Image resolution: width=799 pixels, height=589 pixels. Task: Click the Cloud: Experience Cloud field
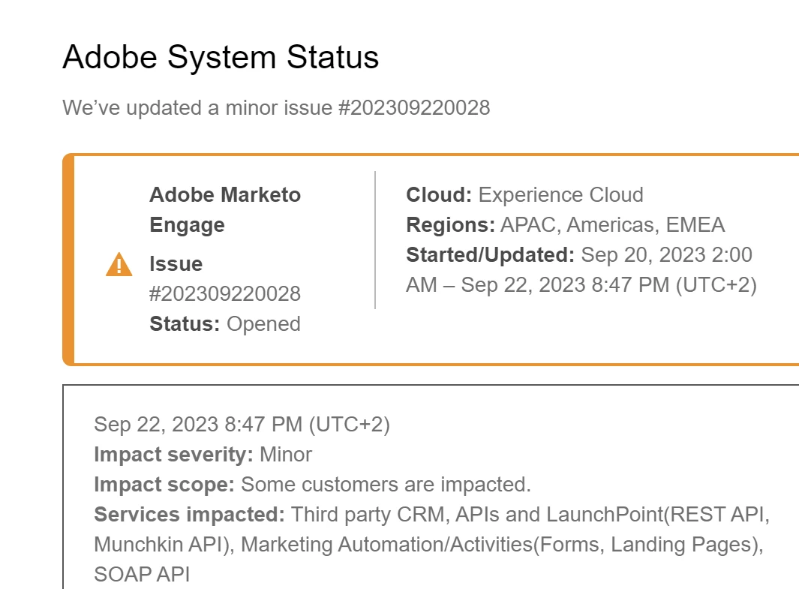524,195
